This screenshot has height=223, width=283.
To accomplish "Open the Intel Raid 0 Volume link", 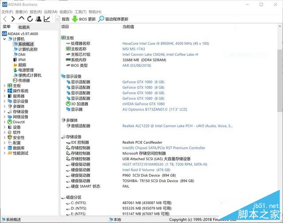I will (x=146, y=170).
